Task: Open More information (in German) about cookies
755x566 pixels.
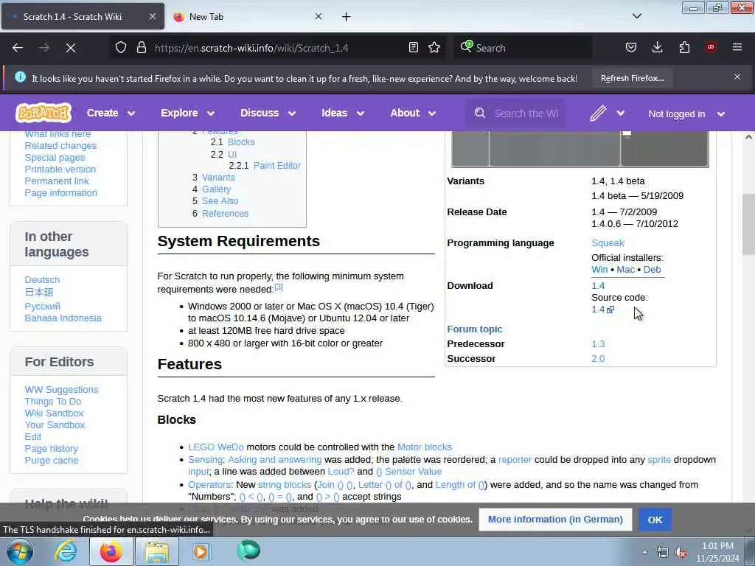Action: pyautogui.click(x=555, y=520)
